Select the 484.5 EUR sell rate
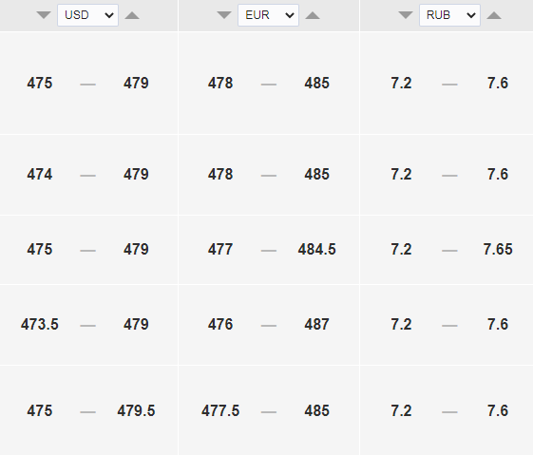This screenshot has height=455, width=533. tap(316, 249)
